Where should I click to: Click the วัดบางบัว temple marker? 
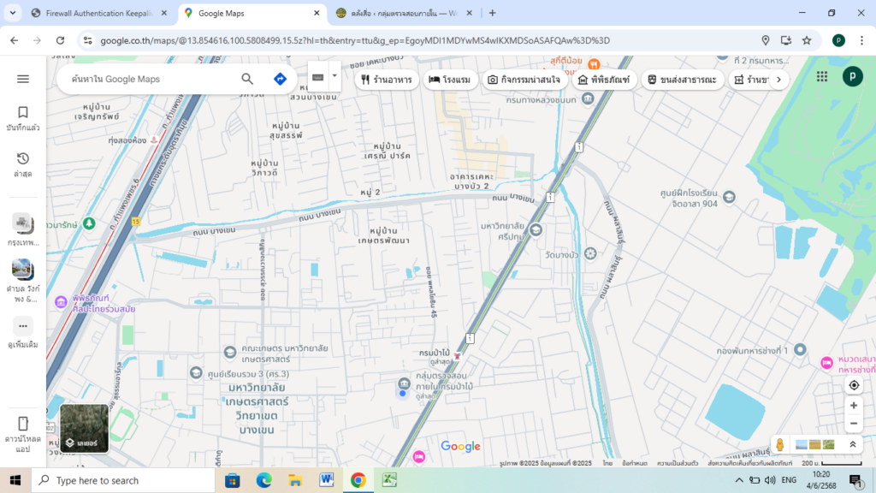590,253
